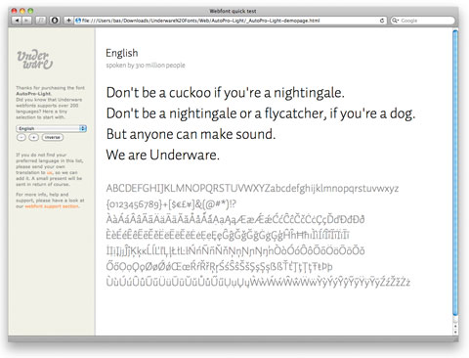
Task: Click bold 'AutoPro-Light' font name text
Action: [33, 94]
